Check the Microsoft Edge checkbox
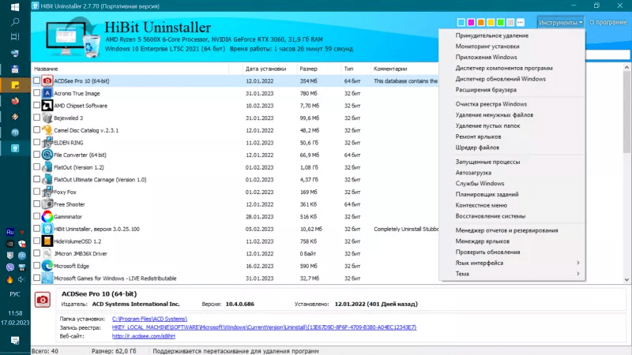The height and width of the screenshot is (355, 632). pyautogui.click(x=36, y=265)
